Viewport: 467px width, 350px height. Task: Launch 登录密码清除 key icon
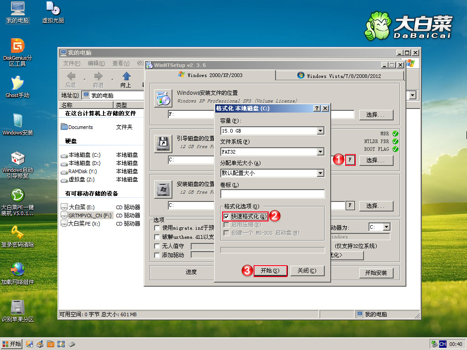pos(17,233)
